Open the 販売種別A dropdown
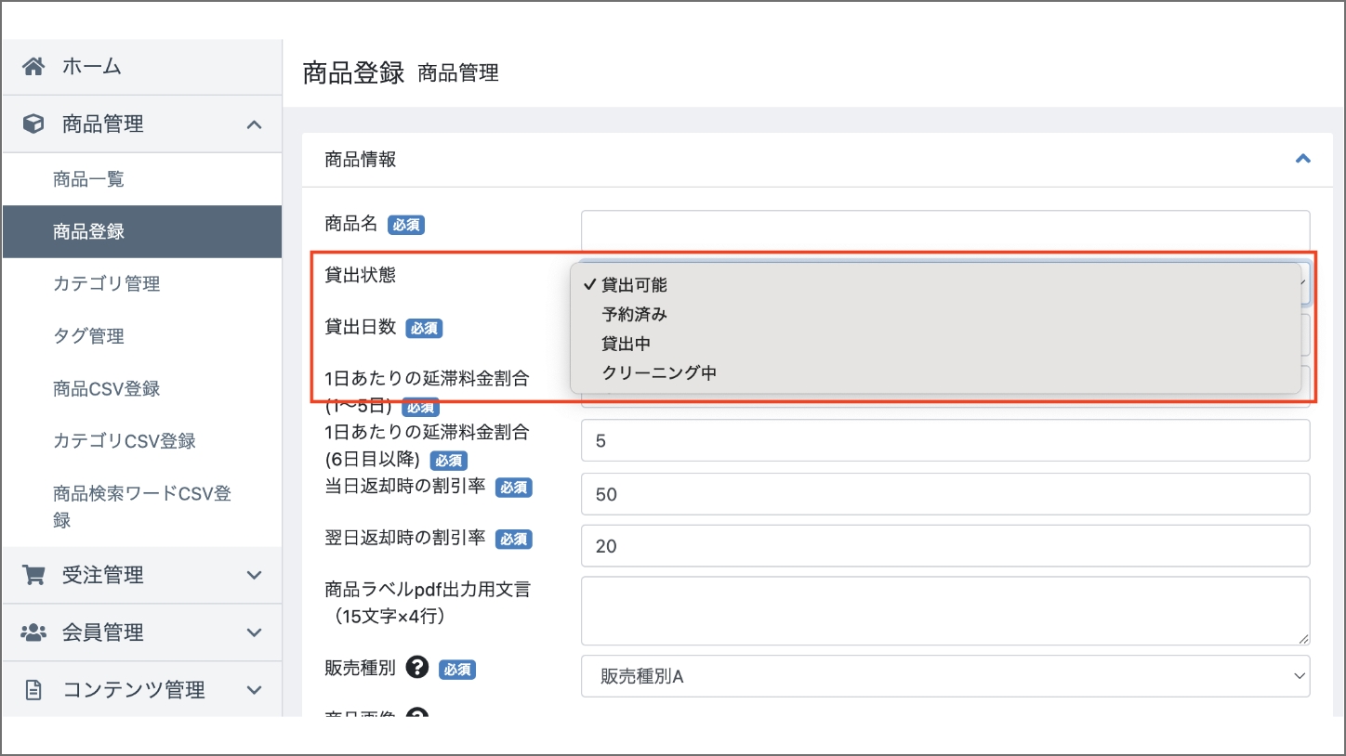 click(944, 676)
